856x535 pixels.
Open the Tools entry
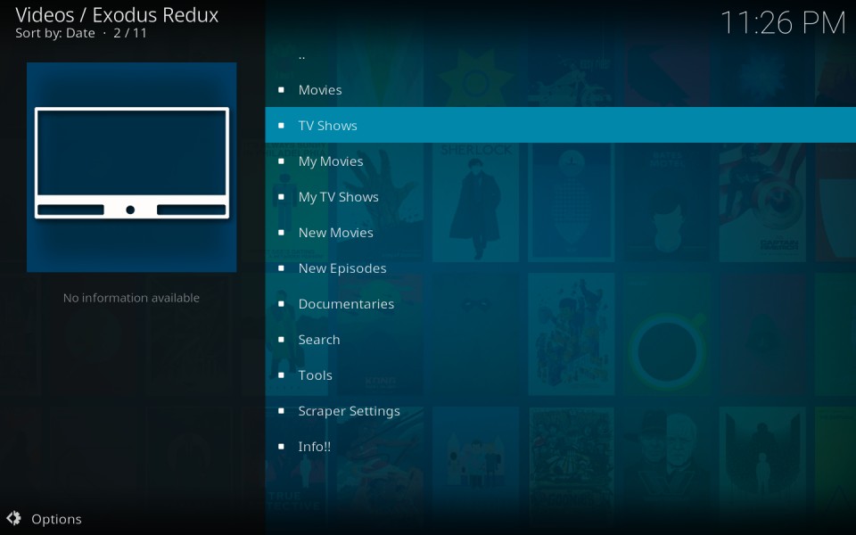point(560,375)
